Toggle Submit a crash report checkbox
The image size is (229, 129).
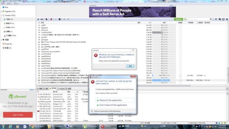pos(92,111)
